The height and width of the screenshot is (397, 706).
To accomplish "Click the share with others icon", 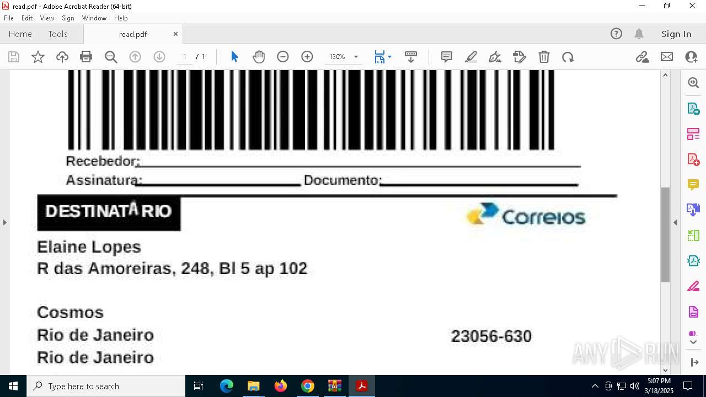I will [691, 57].
